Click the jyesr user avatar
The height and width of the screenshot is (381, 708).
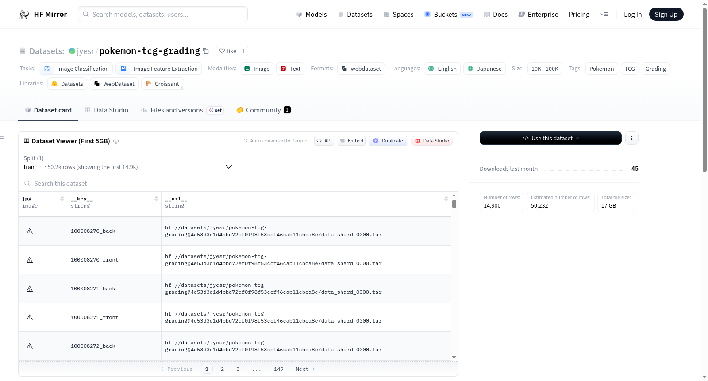(x=72, y=51)
